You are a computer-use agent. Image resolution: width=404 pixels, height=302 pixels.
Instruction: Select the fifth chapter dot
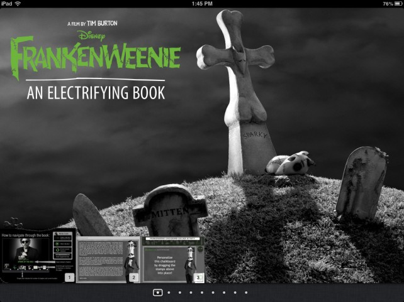[202, 293]
